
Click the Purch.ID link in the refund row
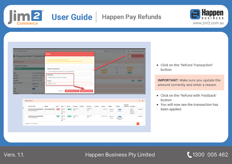click(36, 109)
